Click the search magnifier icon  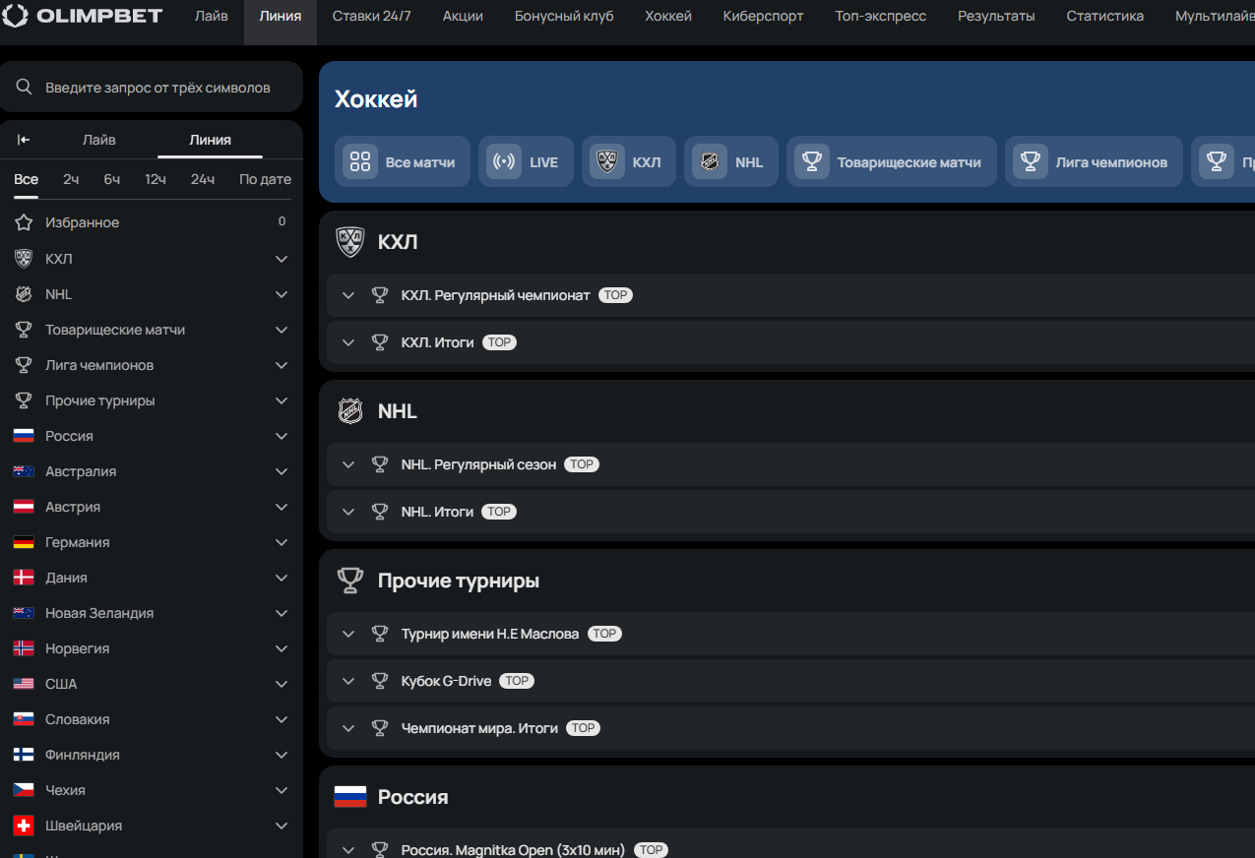(25, 88)
